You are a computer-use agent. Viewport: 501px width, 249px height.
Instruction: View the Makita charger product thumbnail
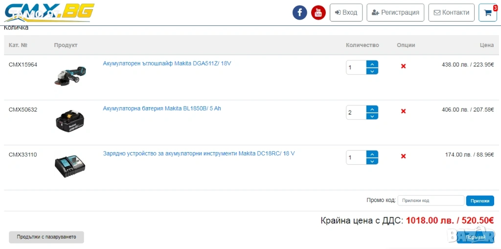[70, 167]
